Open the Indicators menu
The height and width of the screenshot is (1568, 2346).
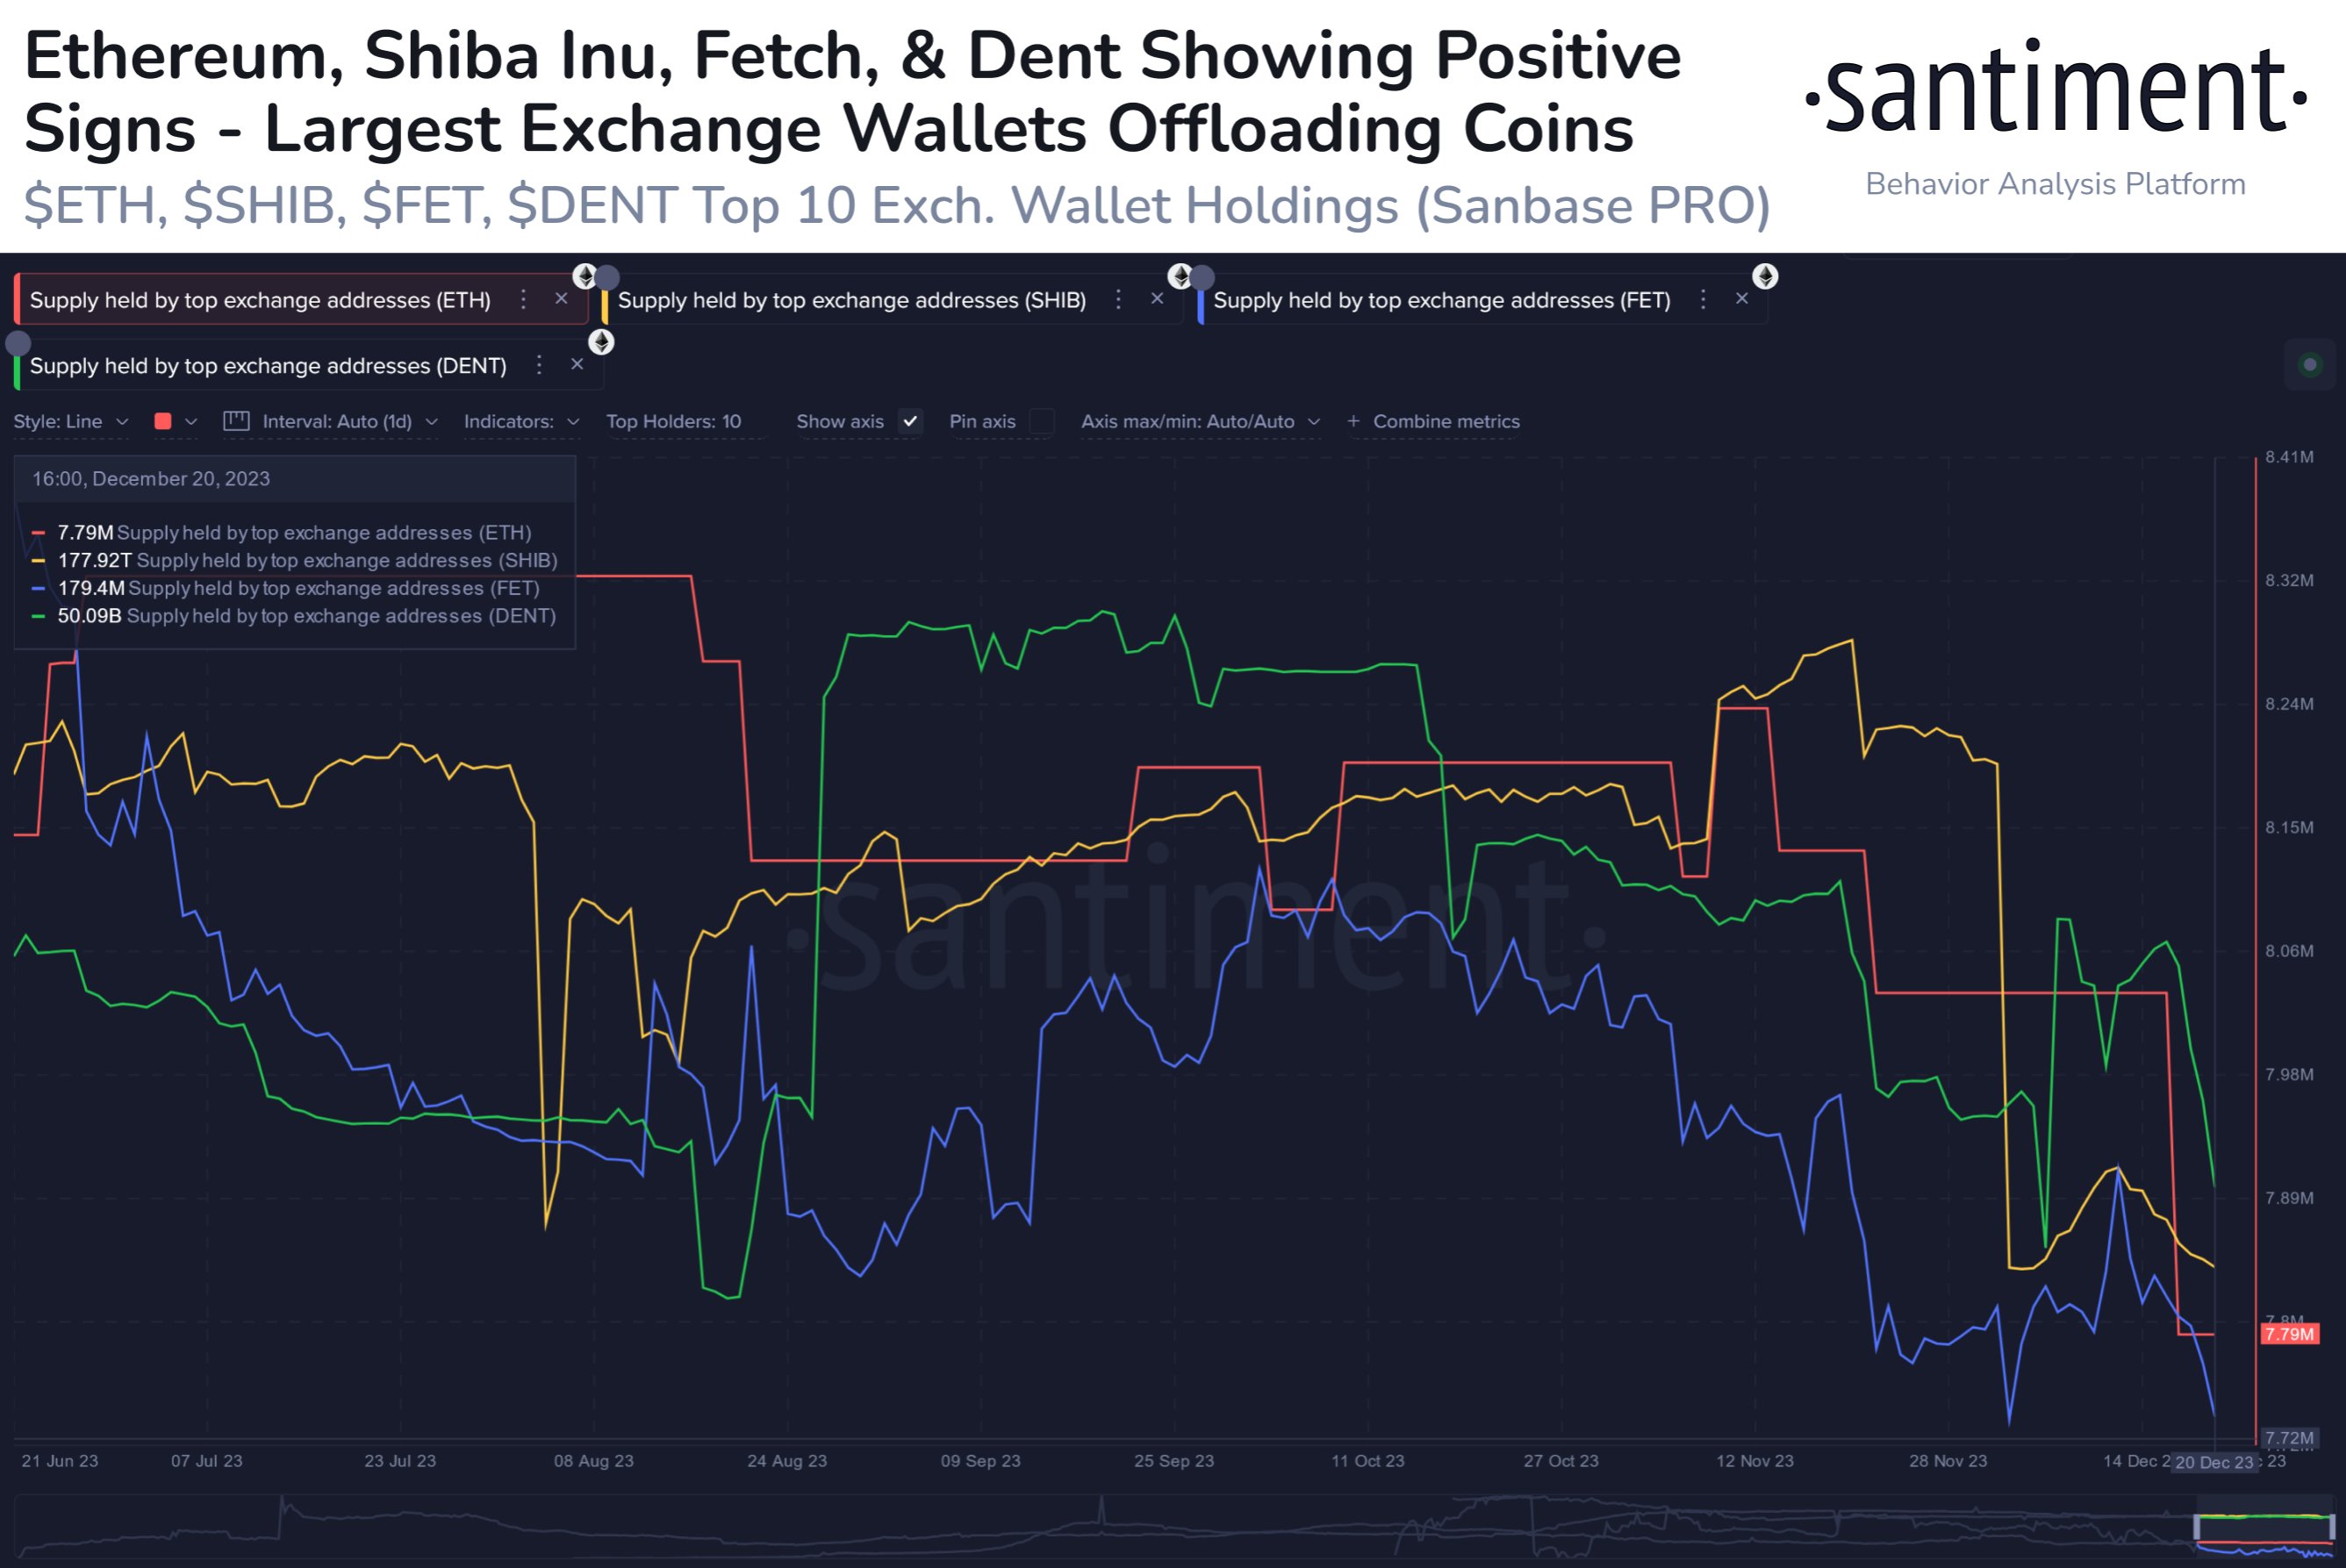point(521,421)
